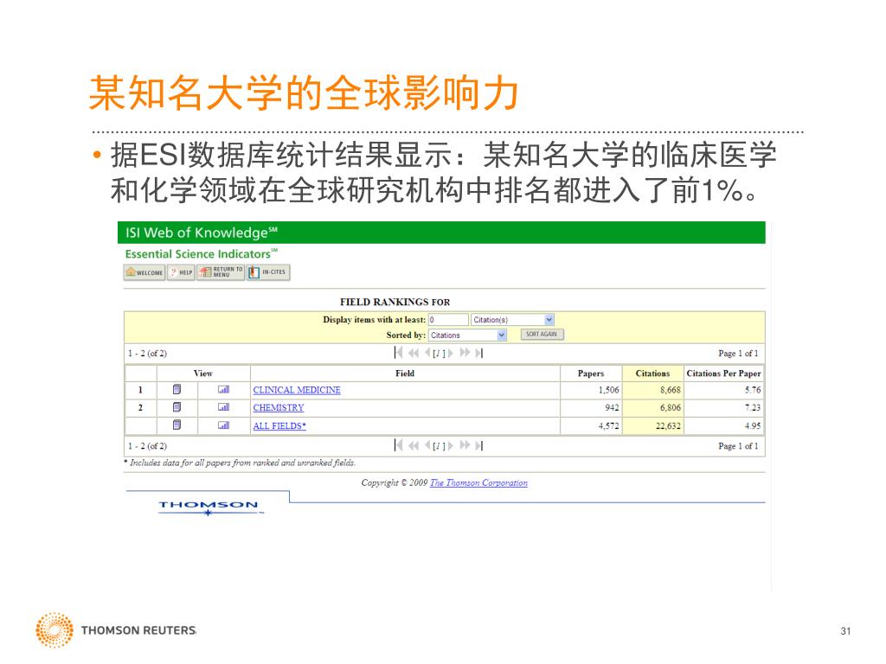Go to last page in top pager
This screenshot has width=886, height=664.
[x=478, y=353]
